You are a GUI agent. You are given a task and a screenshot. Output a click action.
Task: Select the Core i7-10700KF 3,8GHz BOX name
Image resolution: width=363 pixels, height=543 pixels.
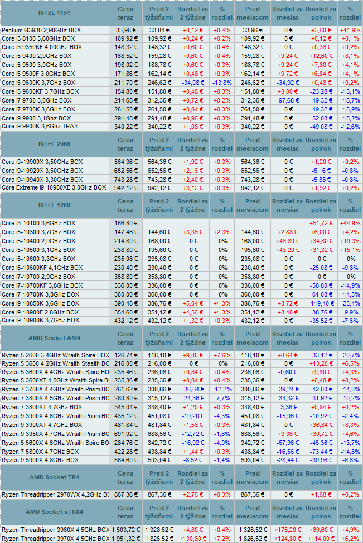42,285
